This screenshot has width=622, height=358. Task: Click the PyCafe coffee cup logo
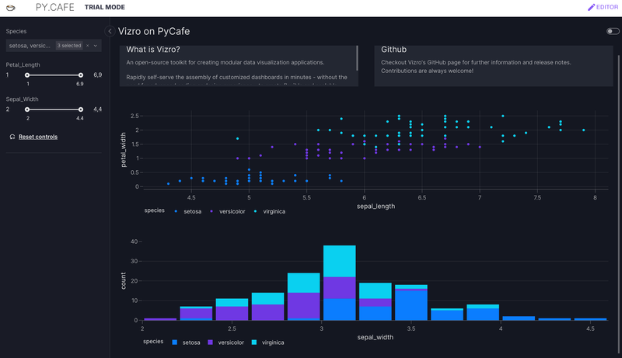click(x=11, y=8)
